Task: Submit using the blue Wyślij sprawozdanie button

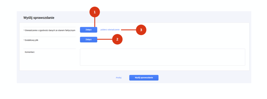Action: tap(144, 78)
